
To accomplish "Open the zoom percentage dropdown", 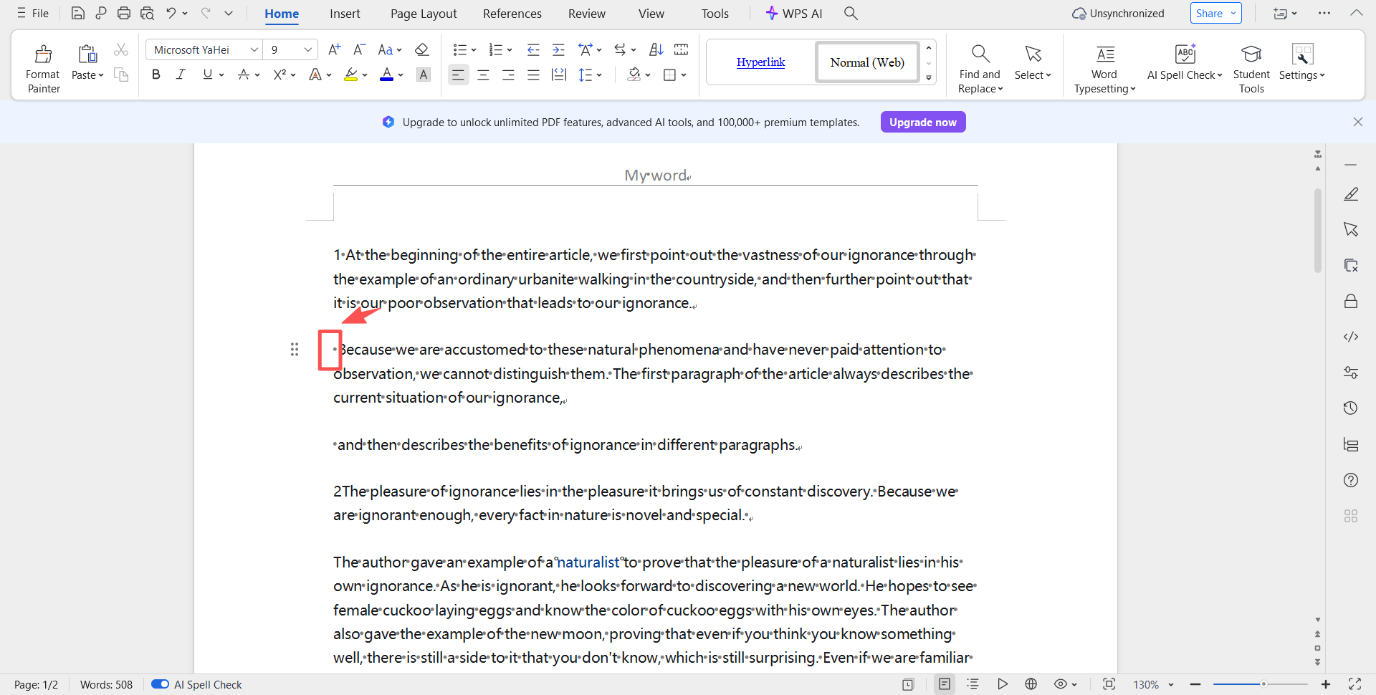I will 1171,685.
